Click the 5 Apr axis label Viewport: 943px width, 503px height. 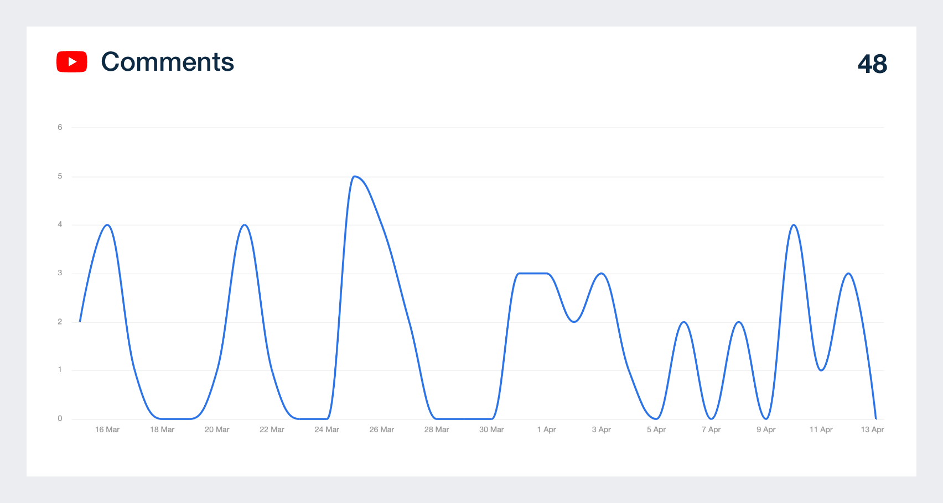[x=656, y=429]
